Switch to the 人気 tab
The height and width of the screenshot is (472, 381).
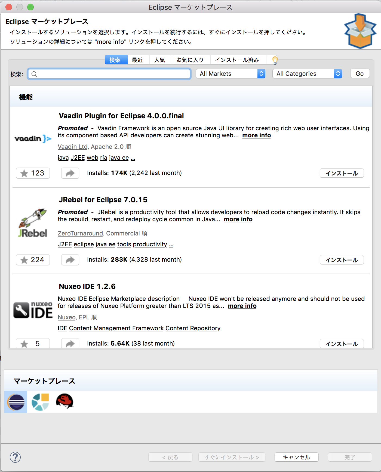point(161,60)
